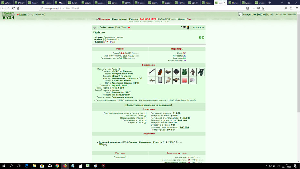Screen dimensions: 300x169
Task: Open Windows notification center in taskbar
Action: [295, 166]
